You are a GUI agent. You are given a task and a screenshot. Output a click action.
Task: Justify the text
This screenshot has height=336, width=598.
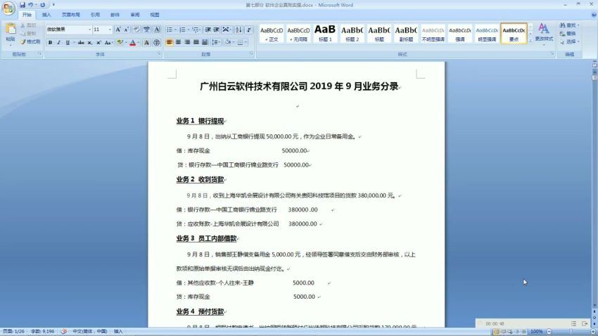196,42
